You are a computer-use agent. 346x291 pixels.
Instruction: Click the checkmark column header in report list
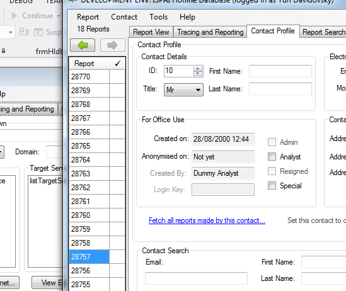click(x=118, y=64)
